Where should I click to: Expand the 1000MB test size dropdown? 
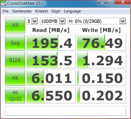point(62,21)
